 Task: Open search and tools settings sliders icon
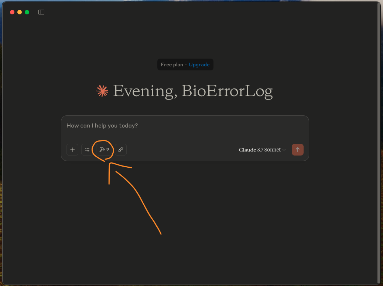87,150
